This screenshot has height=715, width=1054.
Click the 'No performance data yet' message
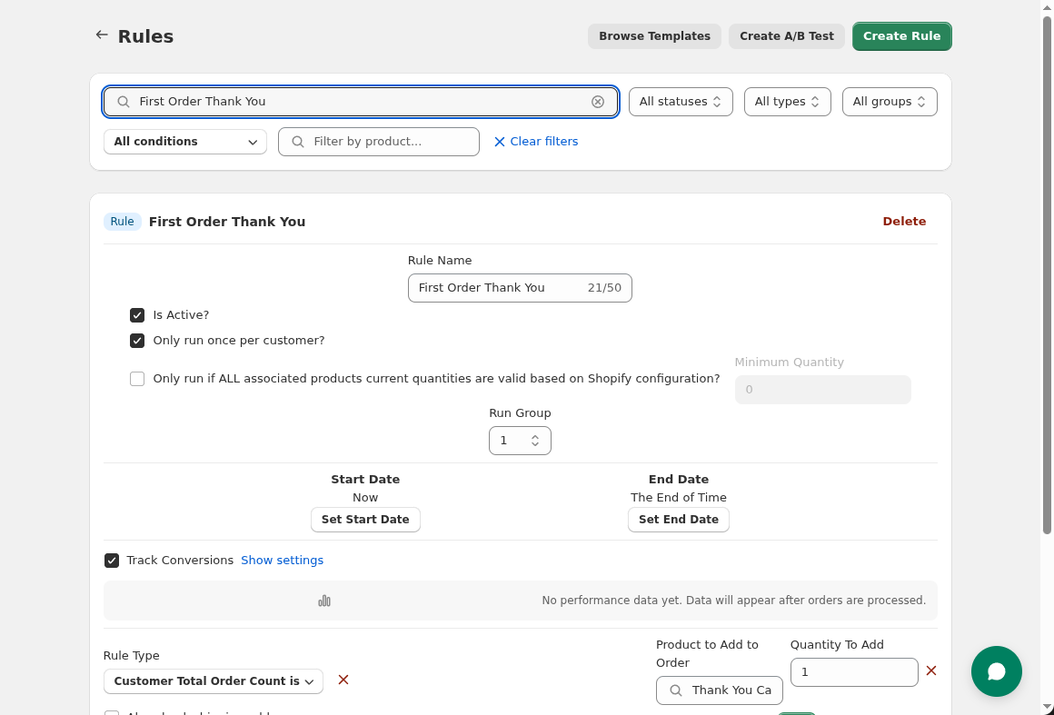pyautogui.click(x=733, y=601)
